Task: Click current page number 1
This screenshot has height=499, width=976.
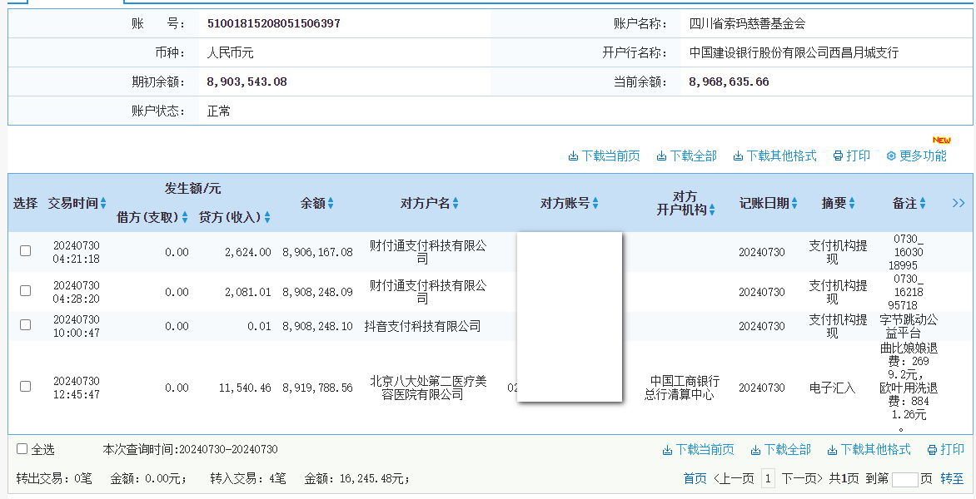Action: [768, 478]
